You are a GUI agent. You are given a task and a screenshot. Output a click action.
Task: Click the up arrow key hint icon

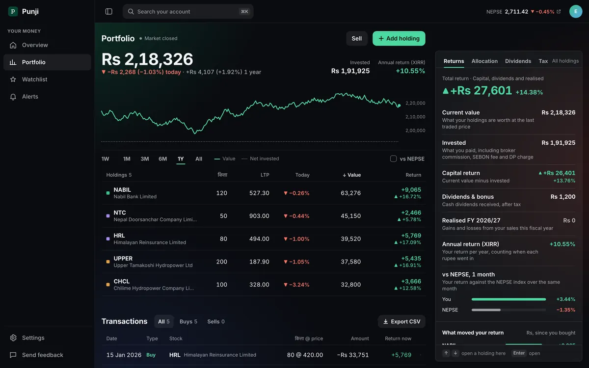coord(446,353)
